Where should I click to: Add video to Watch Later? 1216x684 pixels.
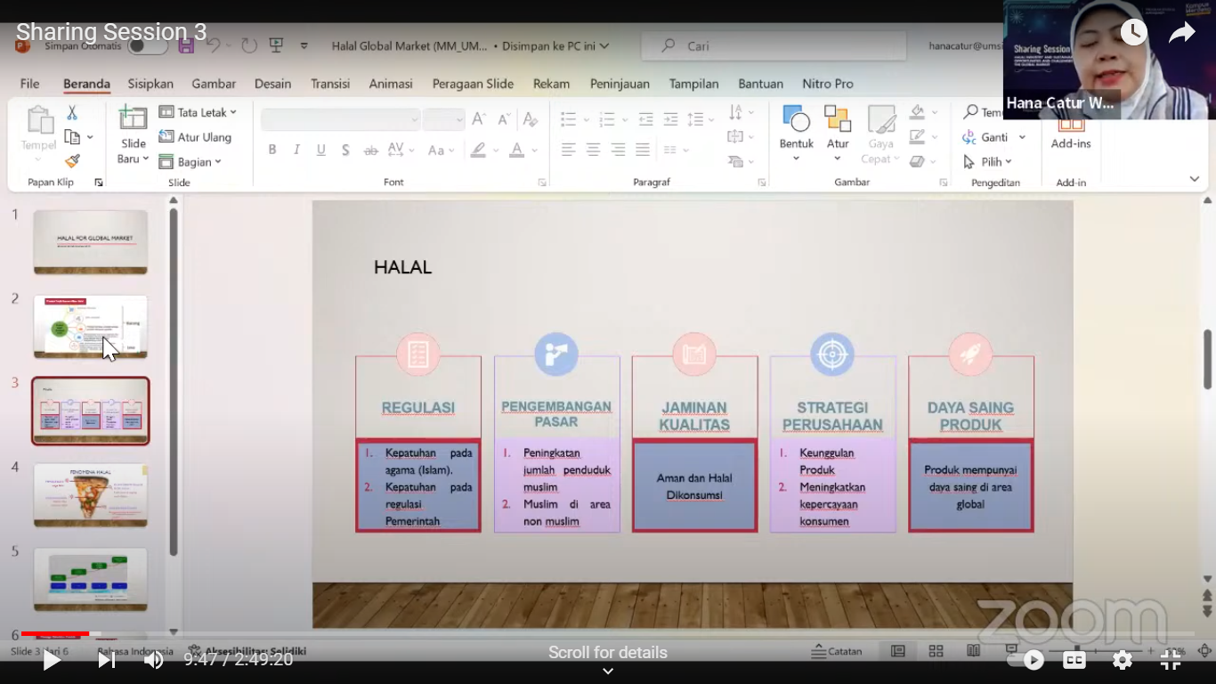pos(1133,33)
